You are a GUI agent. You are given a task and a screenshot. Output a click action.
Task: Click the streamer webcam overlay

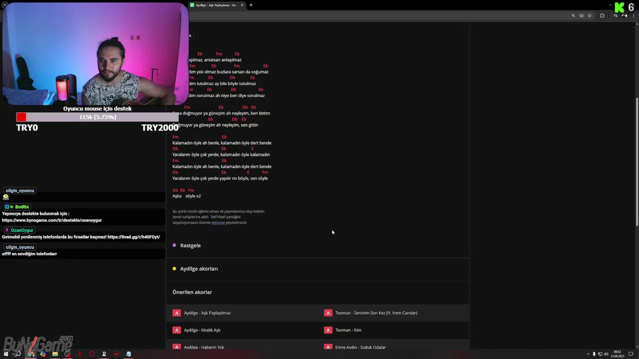pyautogui.click(x=95, y=53)
